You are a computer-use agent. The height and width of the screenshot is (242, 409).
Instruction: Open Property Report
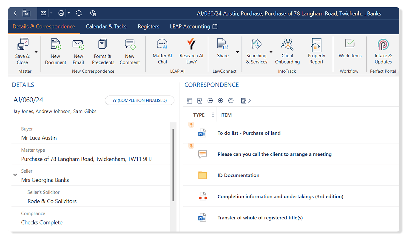(x=316, y=51)
